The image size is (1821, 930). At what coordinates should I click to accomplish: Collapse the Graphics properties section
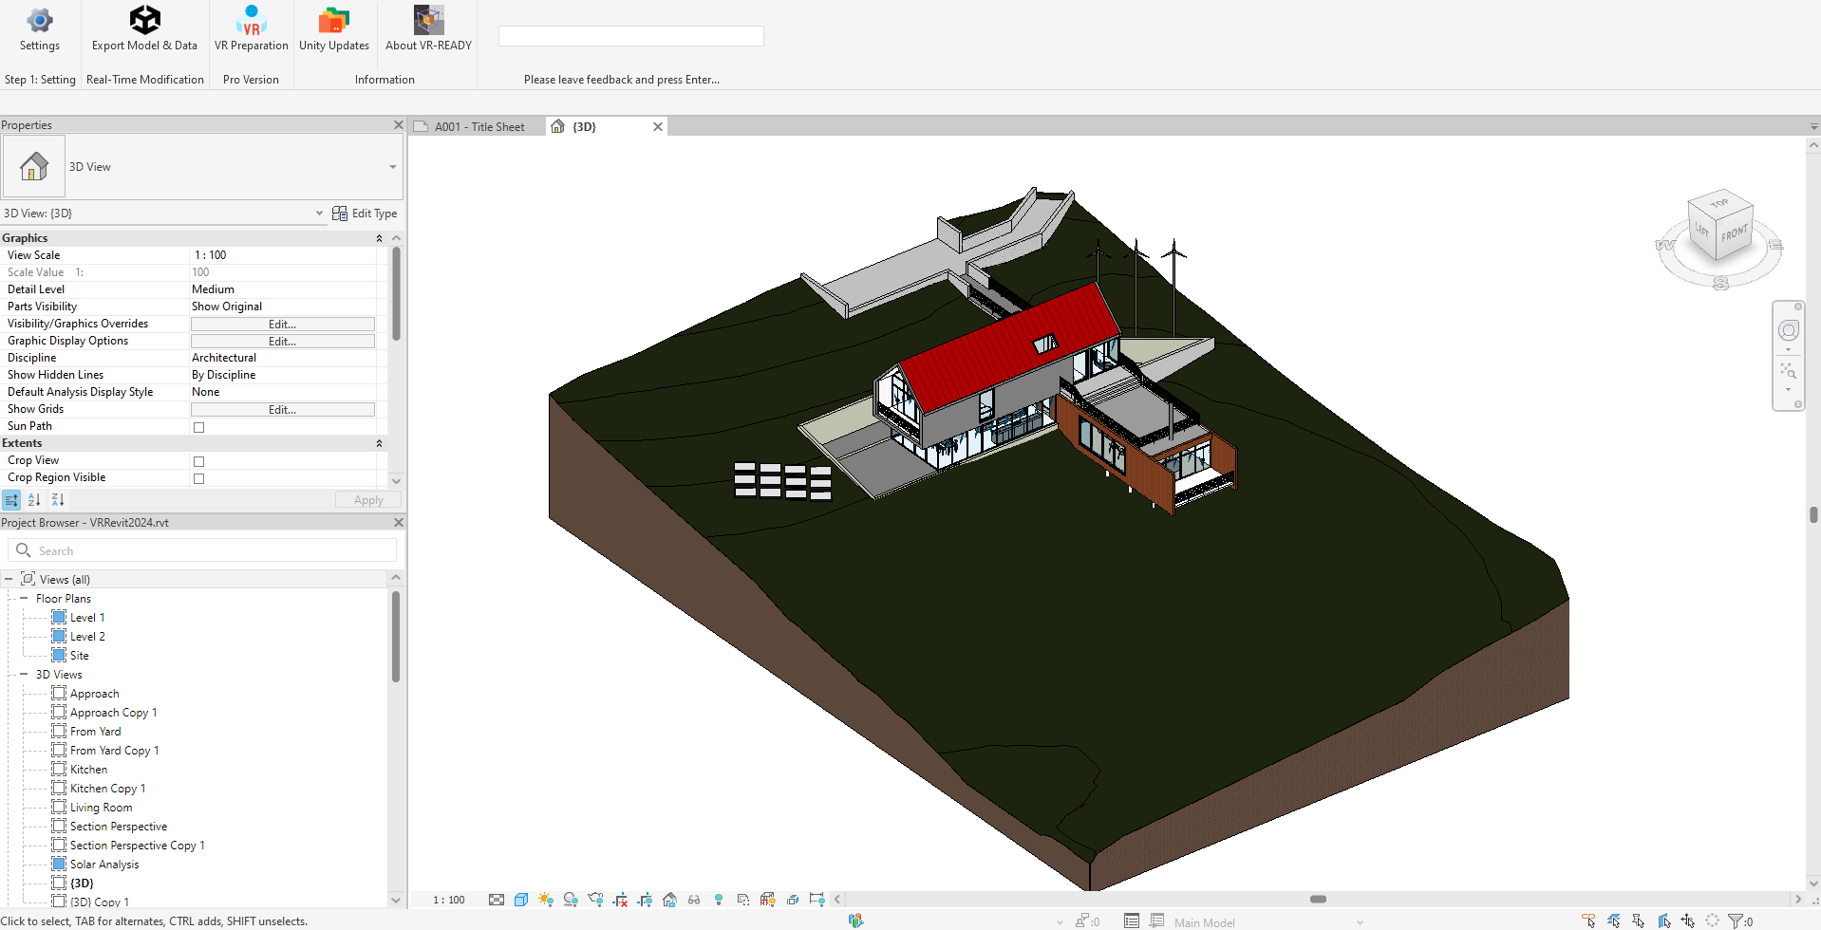click(x=379, y=238)
